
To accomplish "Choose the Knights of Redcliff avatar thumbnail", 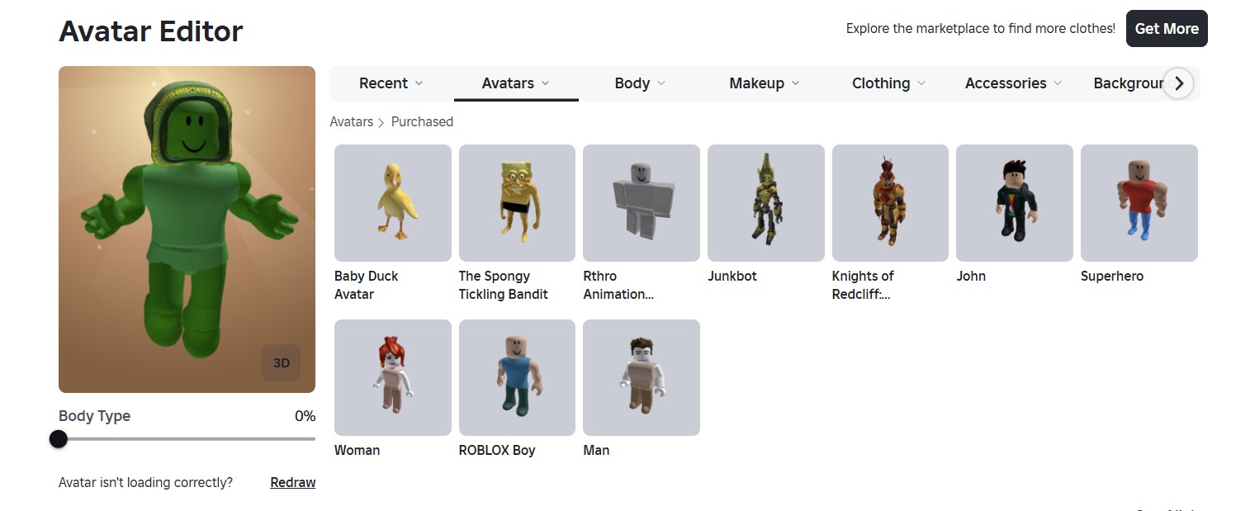I will [890, 203].
